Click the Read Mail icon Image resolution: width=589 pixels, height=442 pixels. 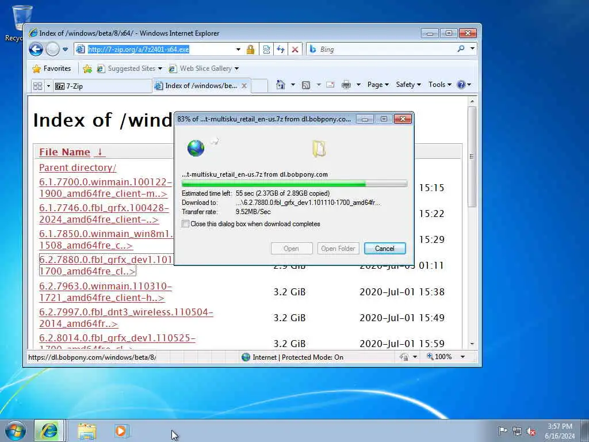click(x=330, y=85)
